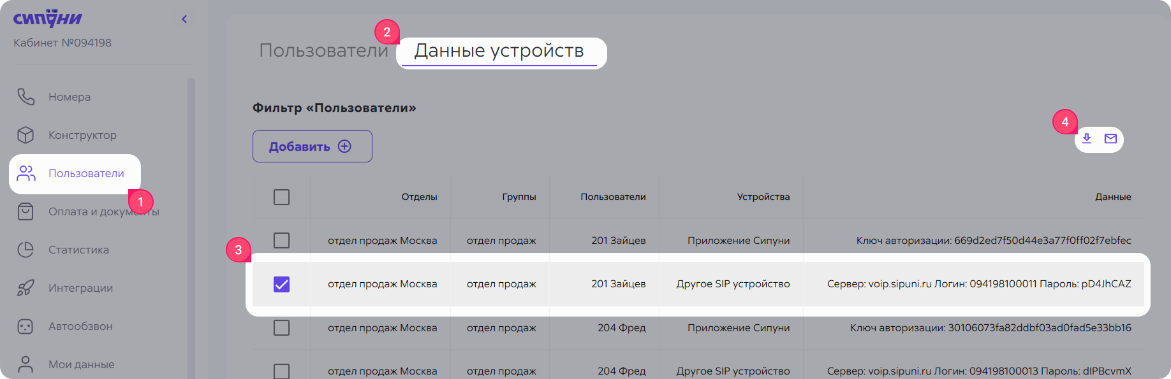1171x379 pixels.
Task: Switch to the Пользователи tab
Action: (x=323, y=50)
